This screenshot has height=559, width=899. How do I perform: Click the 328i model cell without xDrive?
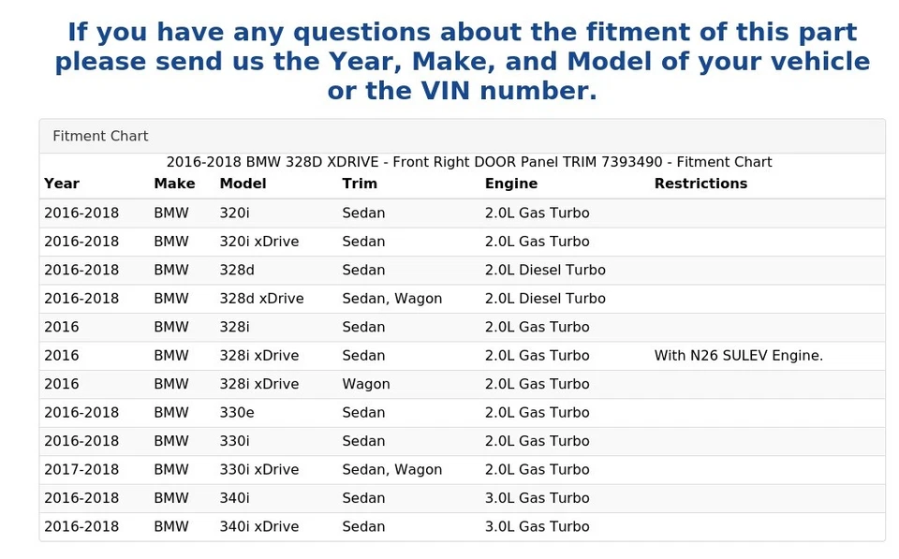[236, 327]
